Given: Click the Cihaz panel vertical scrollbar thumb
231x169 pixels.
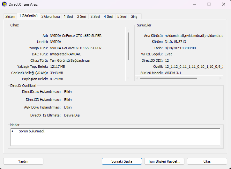Looking at the screenshot, I should (x=128, y=46).
